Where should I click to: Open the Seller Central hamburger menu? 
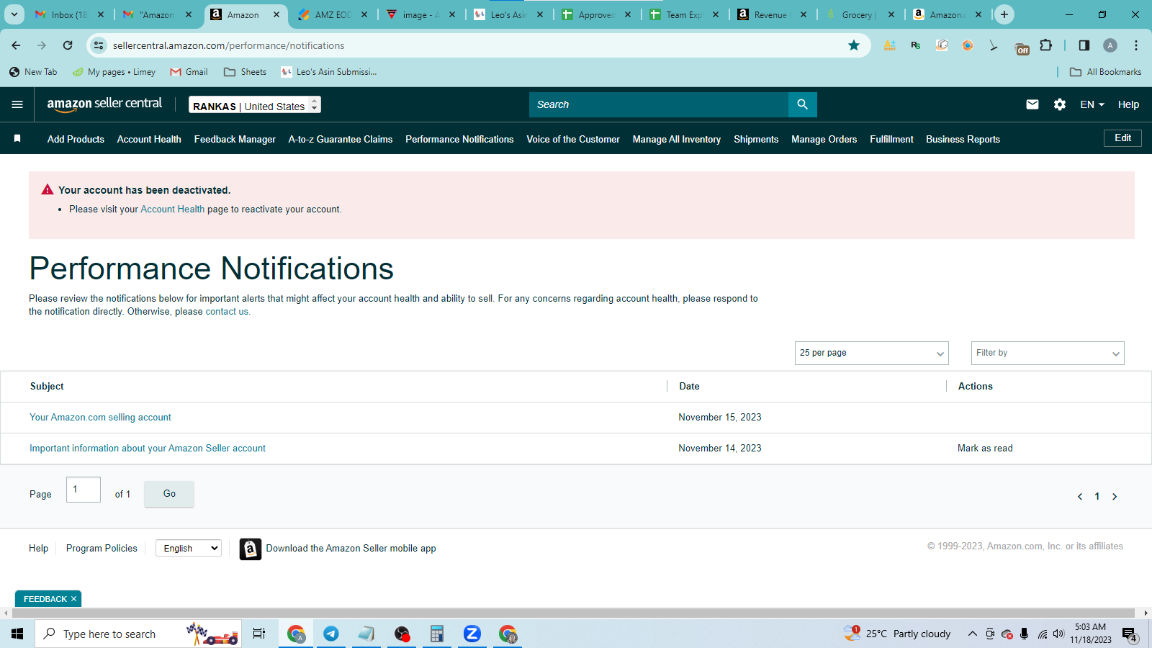pyautogui.click(x=17, y=104)
